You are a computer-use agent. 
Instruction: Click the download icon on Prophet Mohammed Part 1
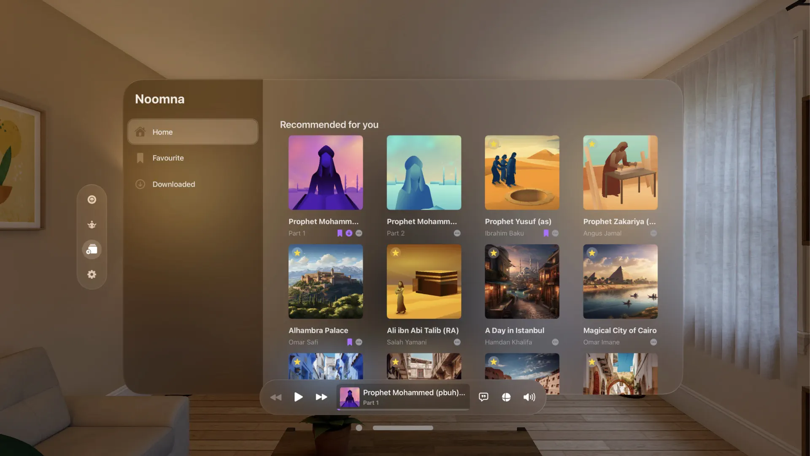click(x=349, y=233)
